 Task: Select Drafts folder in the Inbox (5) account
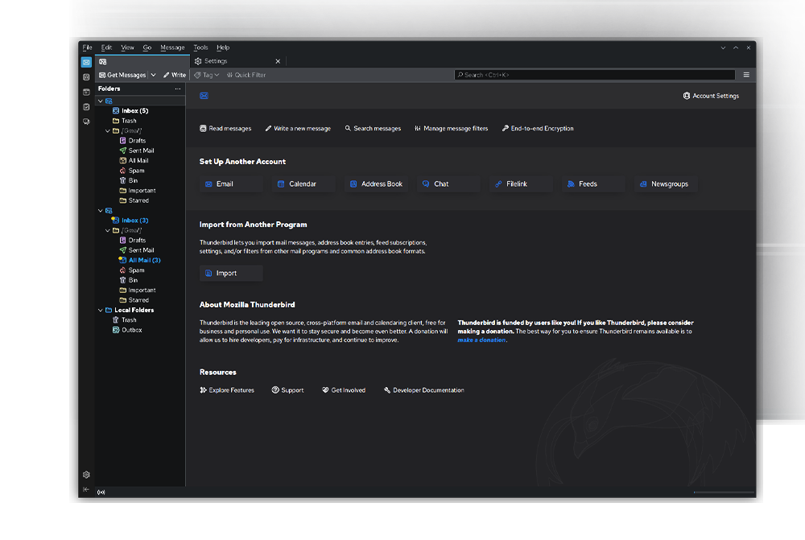(x=141, y=141)
